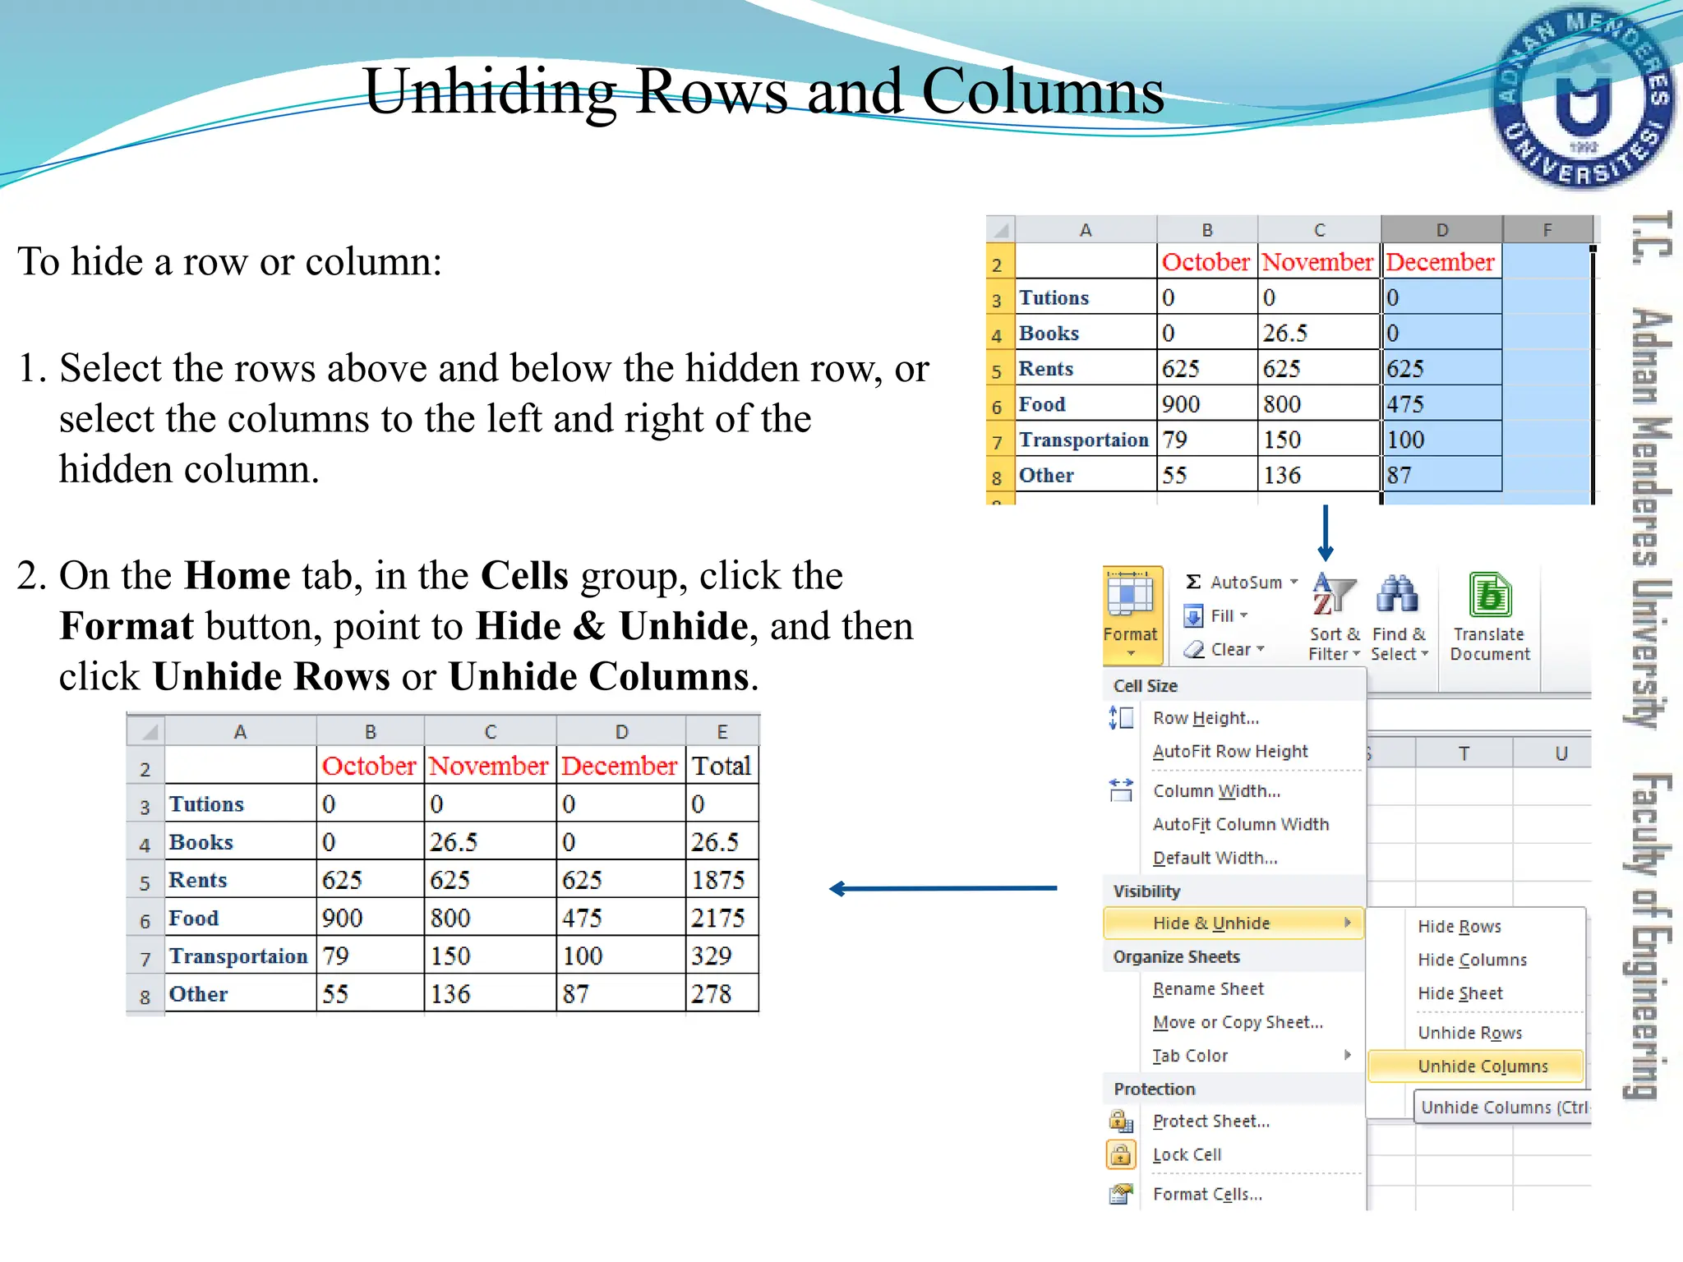This screenshot has height=1262, width=1683.
Task: Select column header E in the bottom spreadsheet
Action: click(722, 732)
